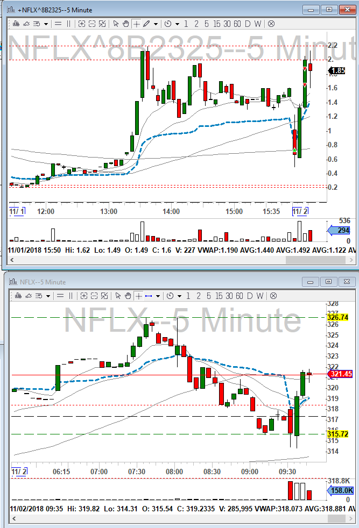Viewport: 359px width, 528px height.
Task: Switch top chart to 60 minute interval
Action: click(x=237, y=24)
